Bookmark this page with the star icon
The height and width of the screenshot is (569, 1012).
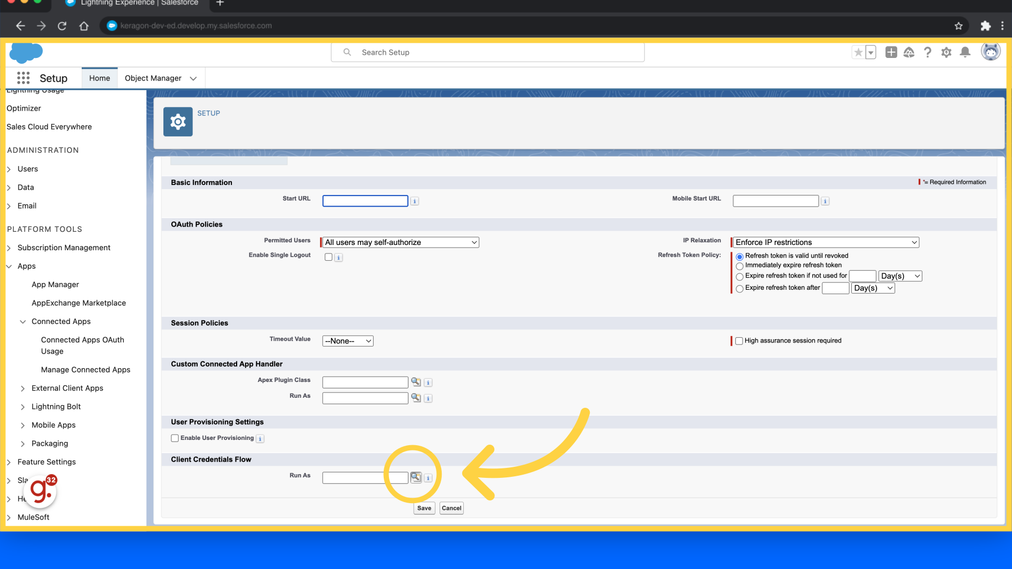click(x=959, y=26)
